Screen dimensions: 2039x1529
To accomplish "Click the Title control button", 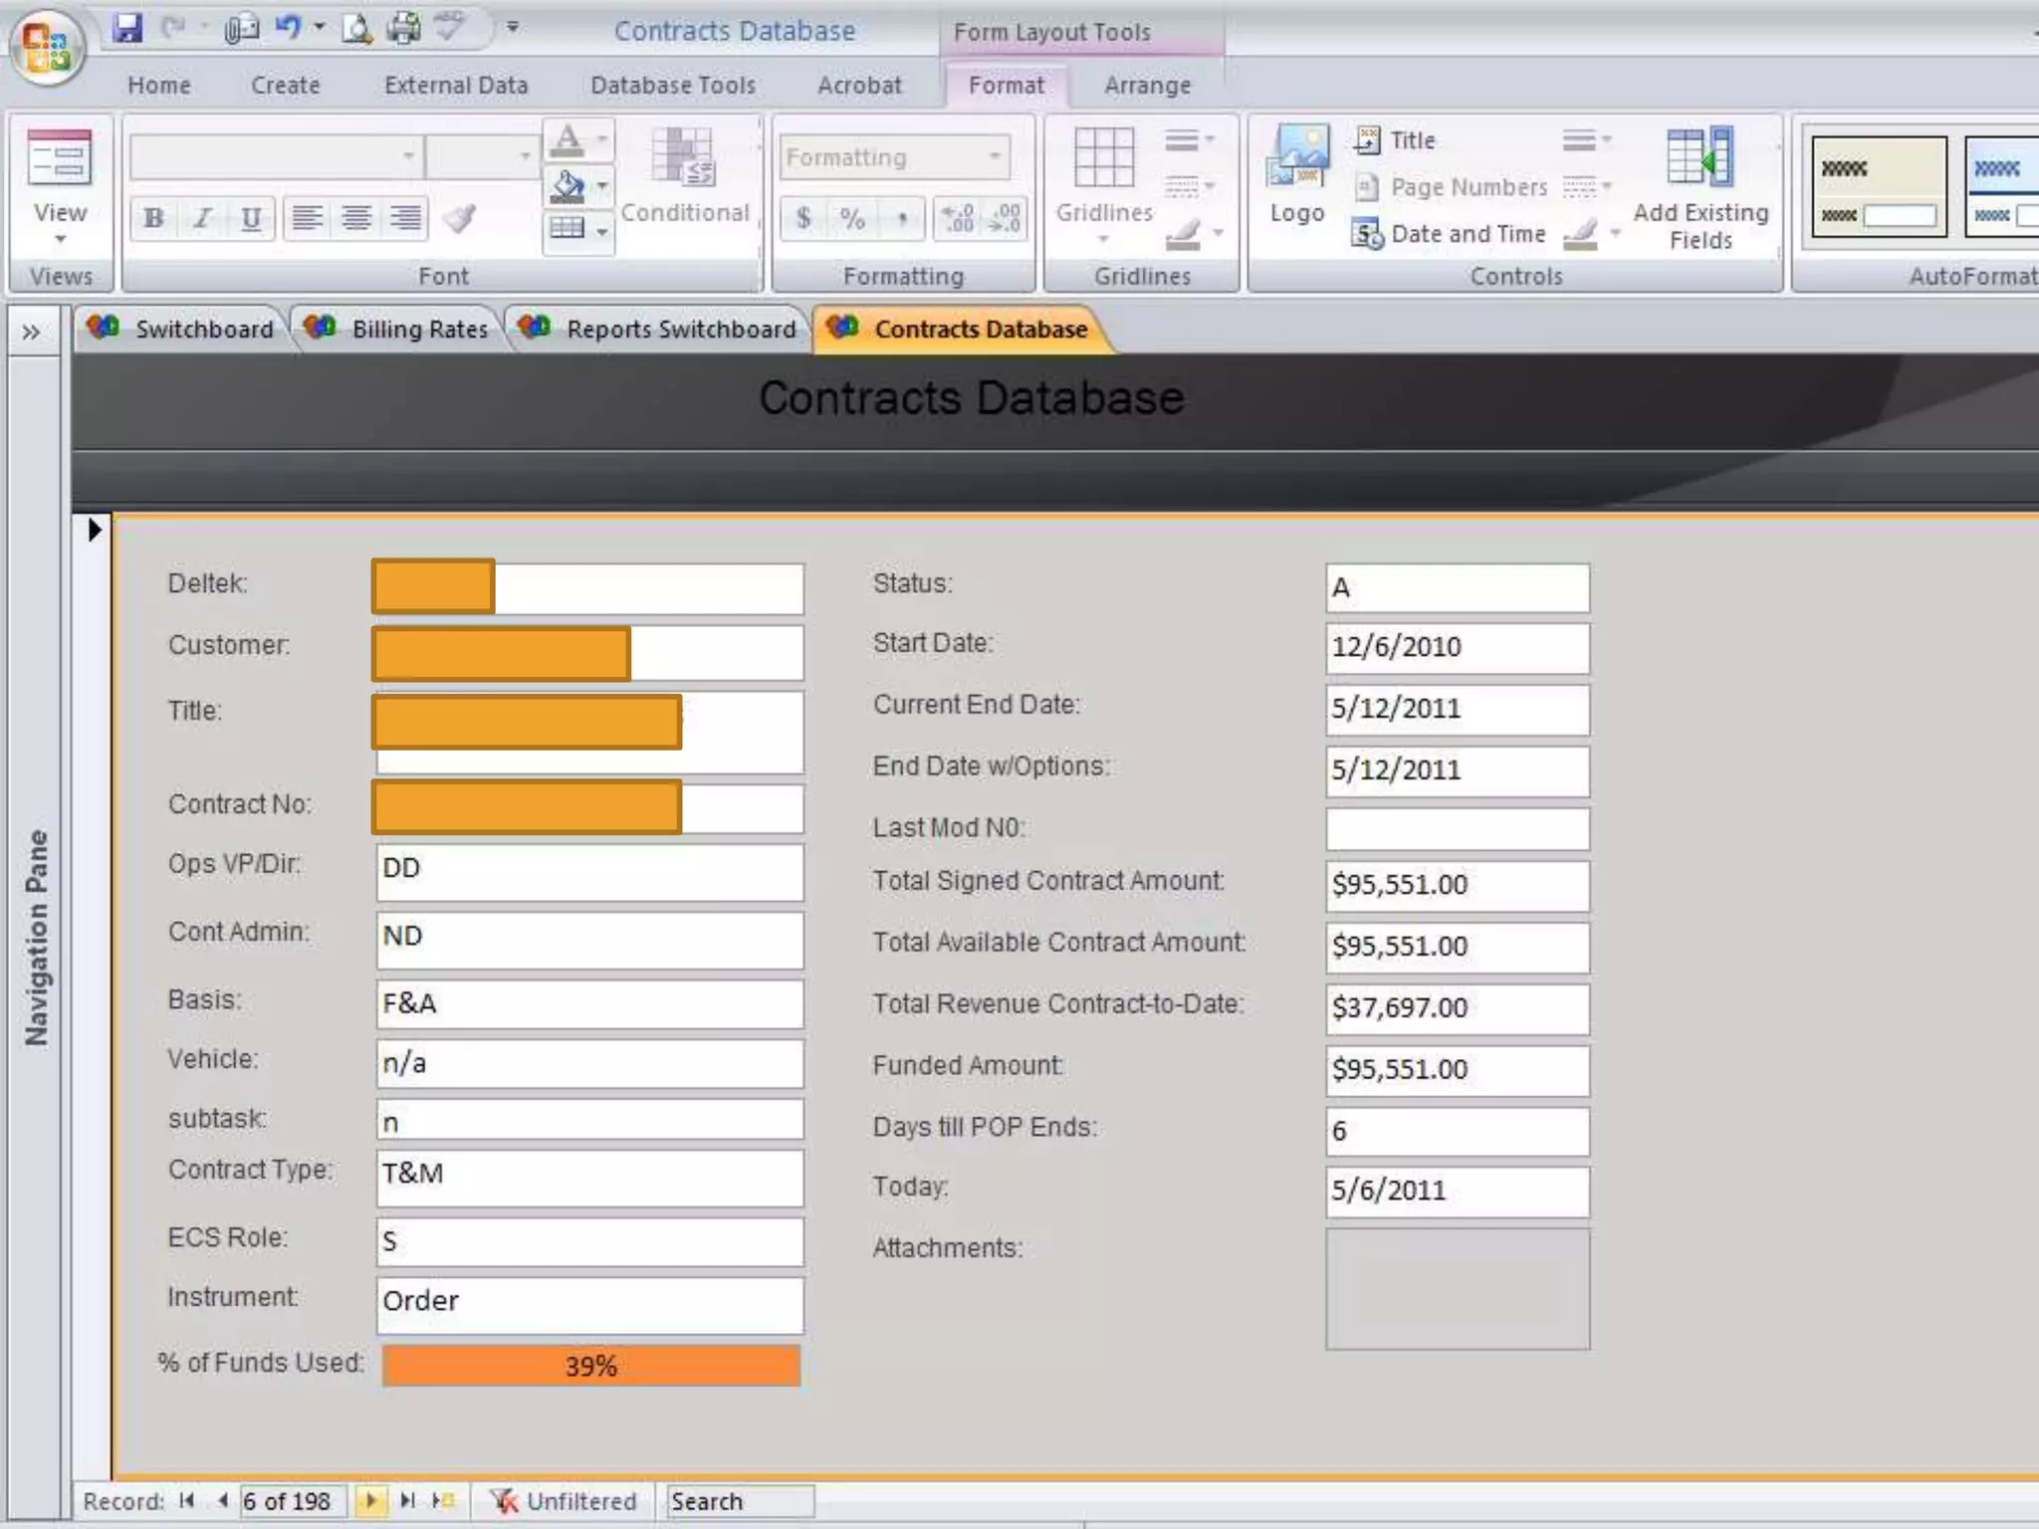I will pos(1395,140).
